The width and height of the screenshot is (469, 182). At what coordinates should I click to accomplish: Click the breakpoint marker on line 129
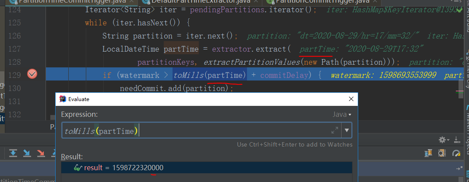tap(32, 74)
